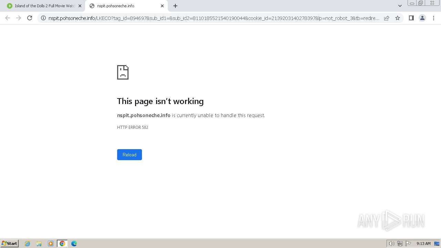Click the 'This page isn't working' heading

pyautogui.click(x=160, y=101)
